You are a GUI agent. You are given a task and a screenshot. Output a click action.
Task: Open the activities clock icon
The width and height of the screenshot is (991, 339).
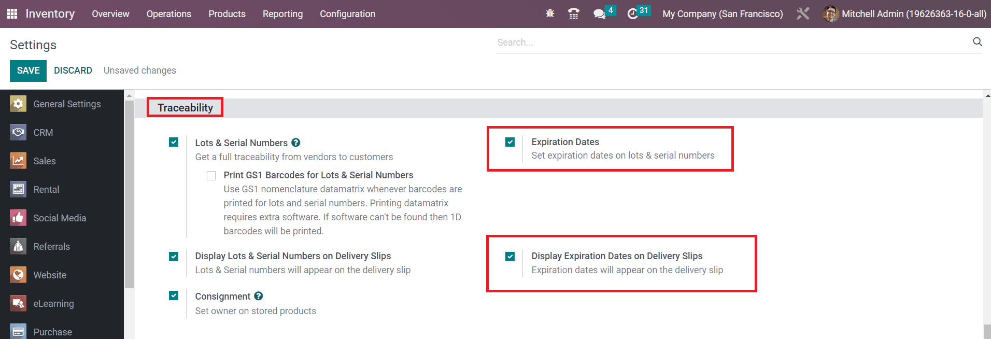632,14
